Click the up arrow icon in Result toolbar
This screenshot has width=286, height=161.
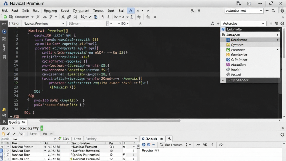tap(212, 145)
